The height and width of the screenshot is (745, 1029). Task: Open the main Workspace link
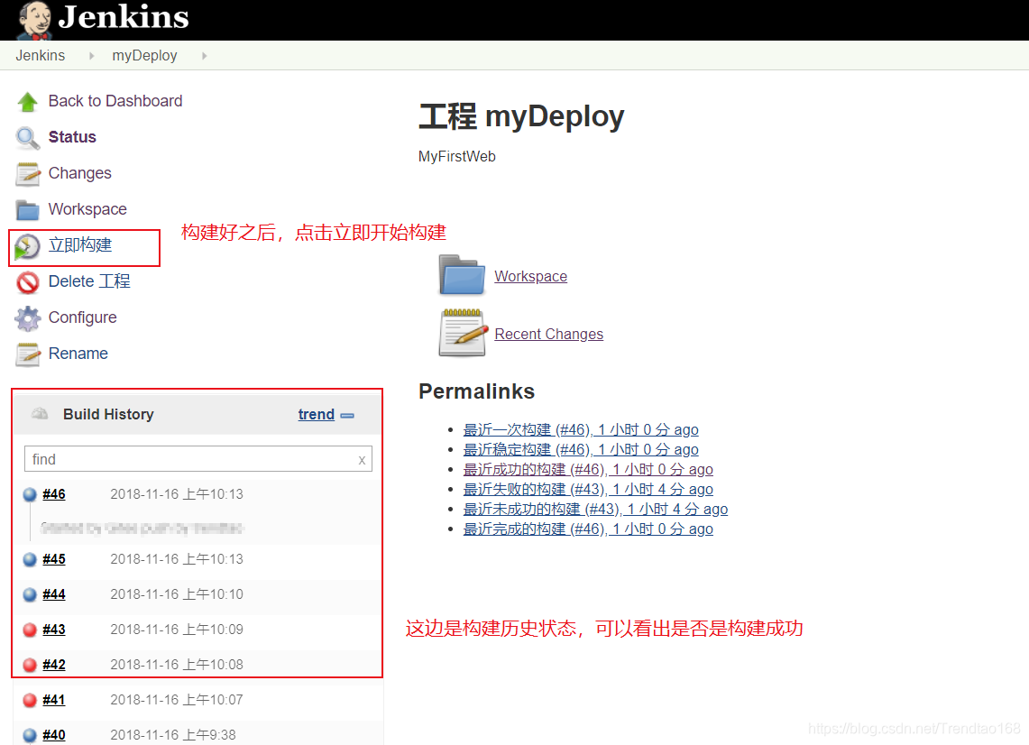531,276
